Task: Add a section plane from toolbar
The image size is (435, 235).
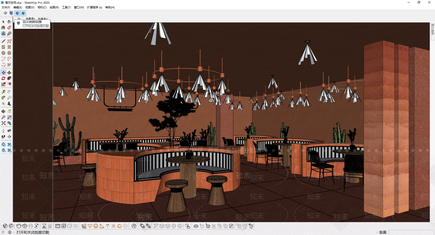Action: click(5, 13)
